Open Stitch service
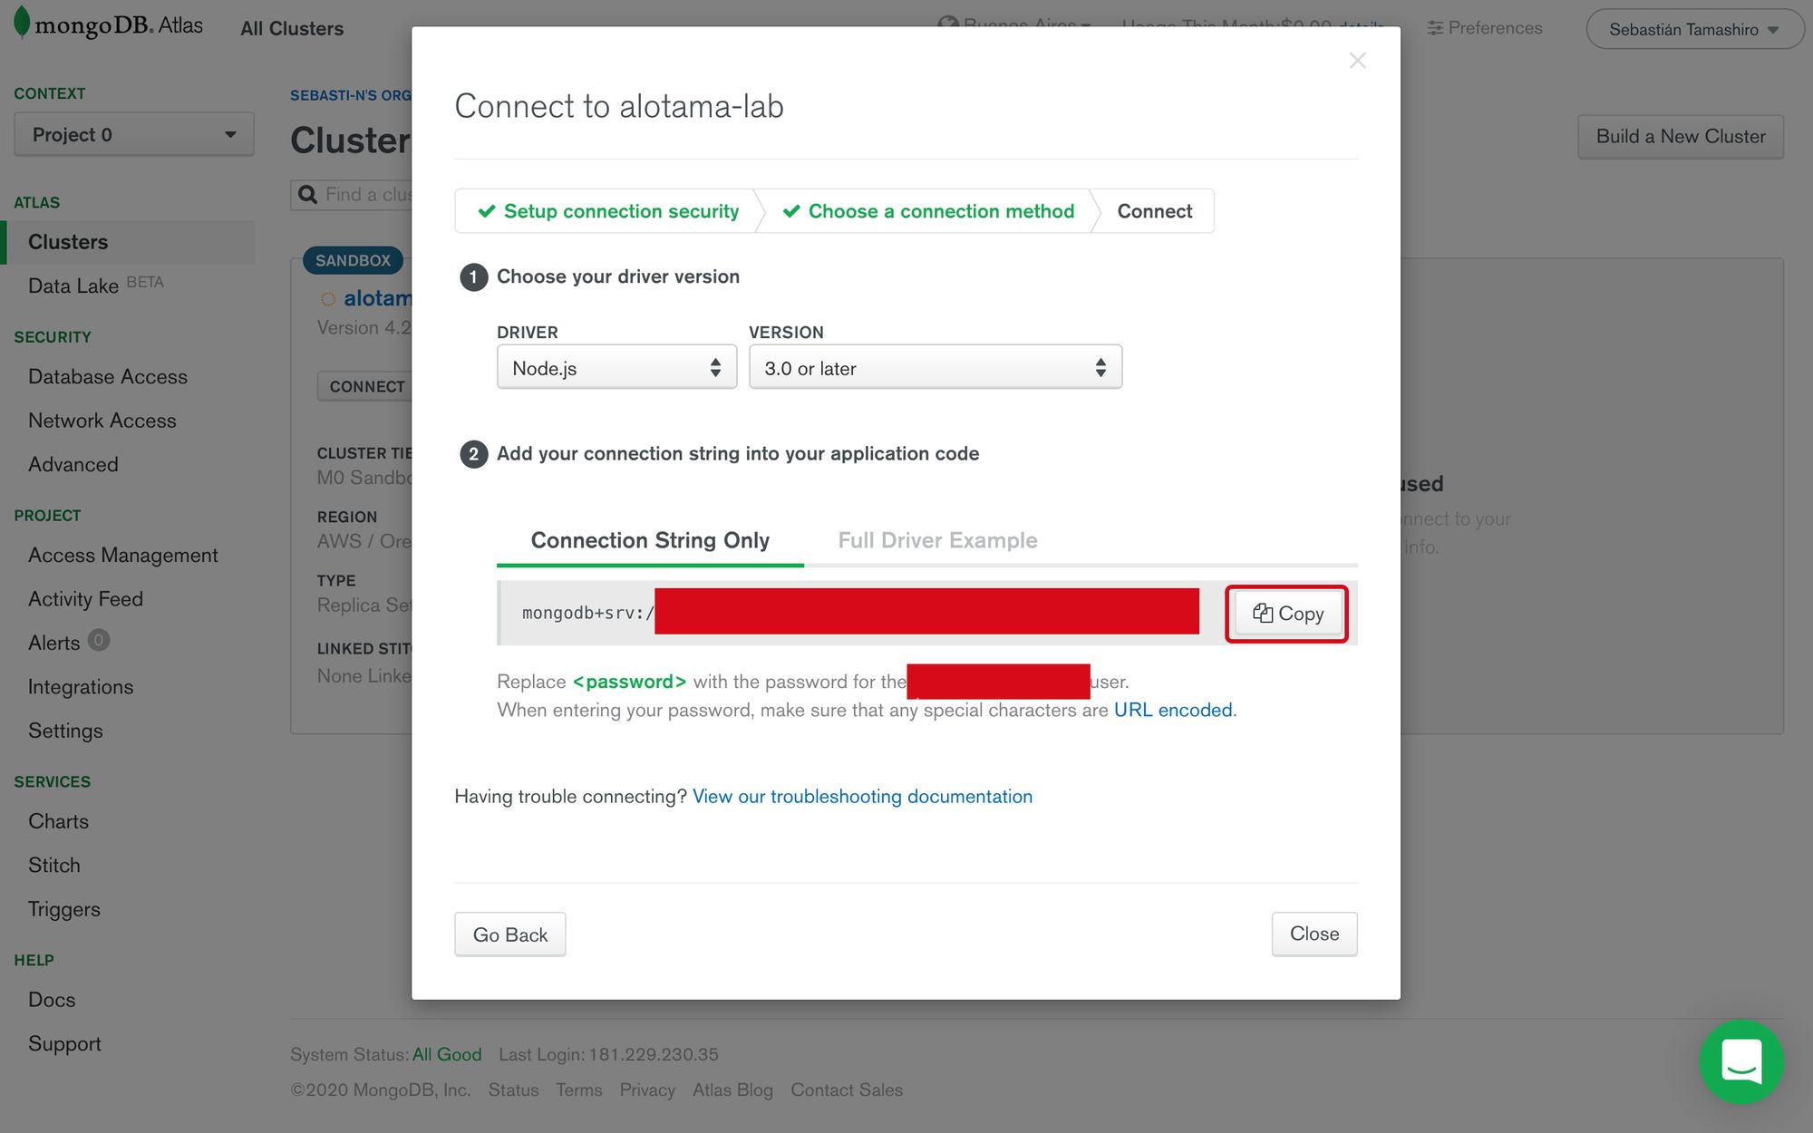The width and height of the screenshot is (1813, 1133). (54, 865)
